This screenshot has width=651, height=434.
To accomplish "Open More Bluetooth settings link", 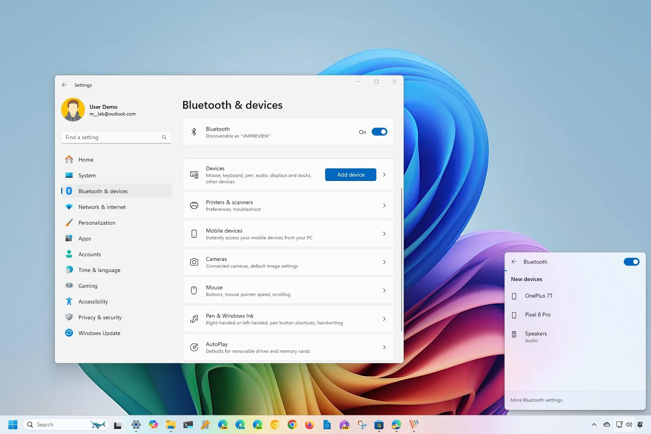I will [x=536, y=400].
